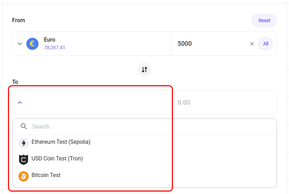Viewport: 289px width, 194px height.
Task: Collapse the To currency list chevron
Action: click(x=20, y=103)
